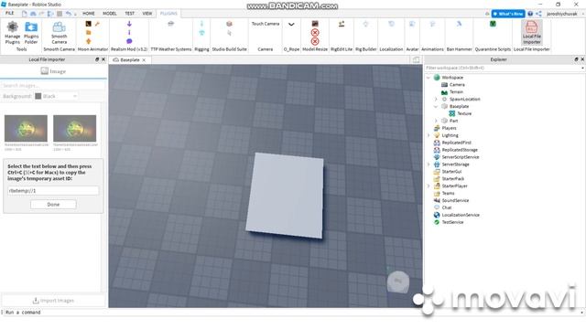The image size is (586, 329).
Task: Select the second imported image thumbnail
Action: [x=74, y=128]
